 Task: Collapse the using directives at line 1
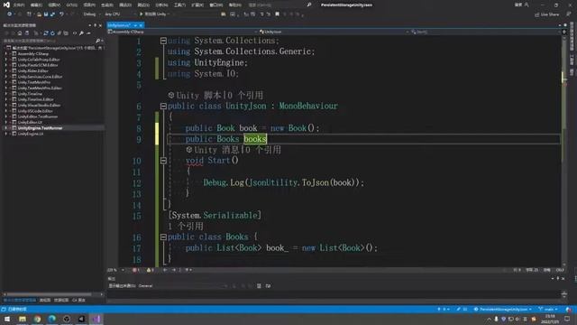[x=163, y=41]
